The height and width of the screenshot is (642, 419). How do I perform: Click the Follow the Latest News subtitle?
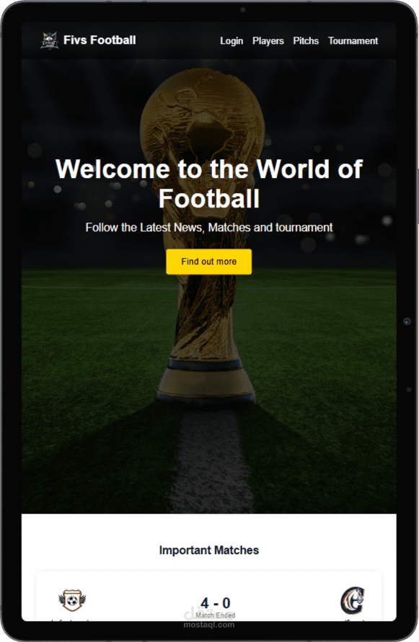point(209,227)
